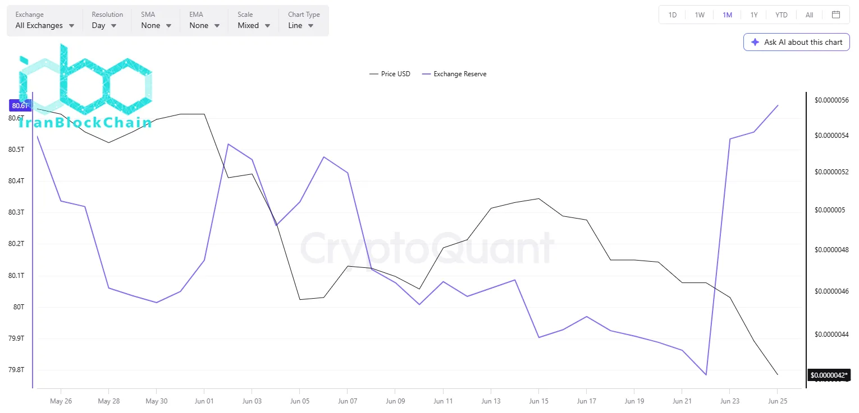The image size is (859, 413).
Task: Click Ask AI about this chart button
Action: pos(797,42)
